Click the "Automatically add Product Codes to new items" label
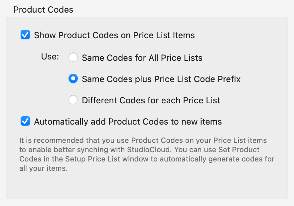The height and width of the screenshot is (206, 294). pyautogui.click(x=128, y=122)
